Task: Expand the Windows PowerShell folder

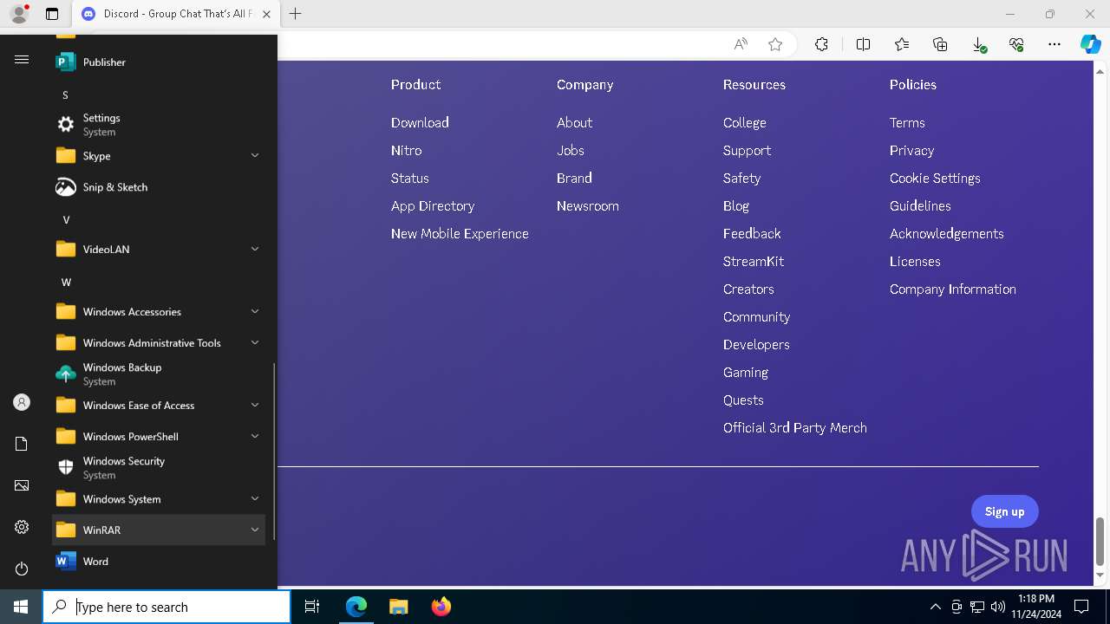Action: pyautogui.click(x=159, y=437)
